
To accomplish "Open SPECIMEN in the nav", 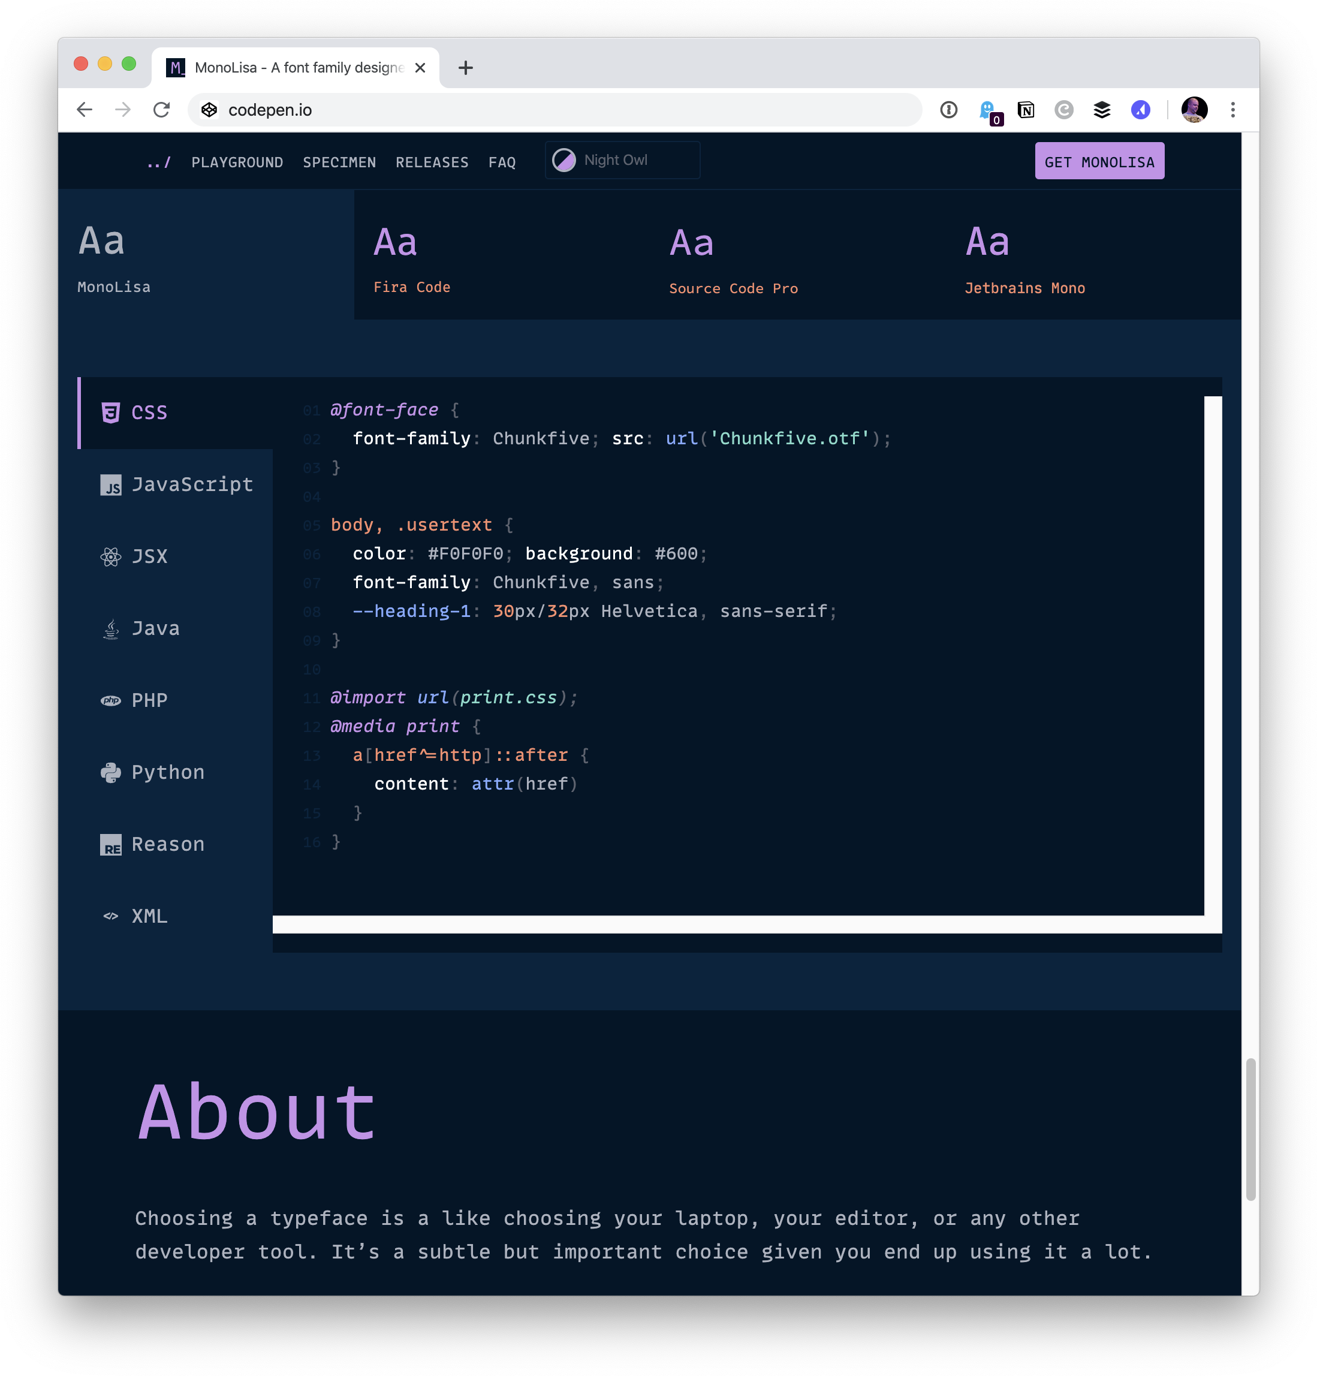I will pyautogui.click(x=339, y=162).
